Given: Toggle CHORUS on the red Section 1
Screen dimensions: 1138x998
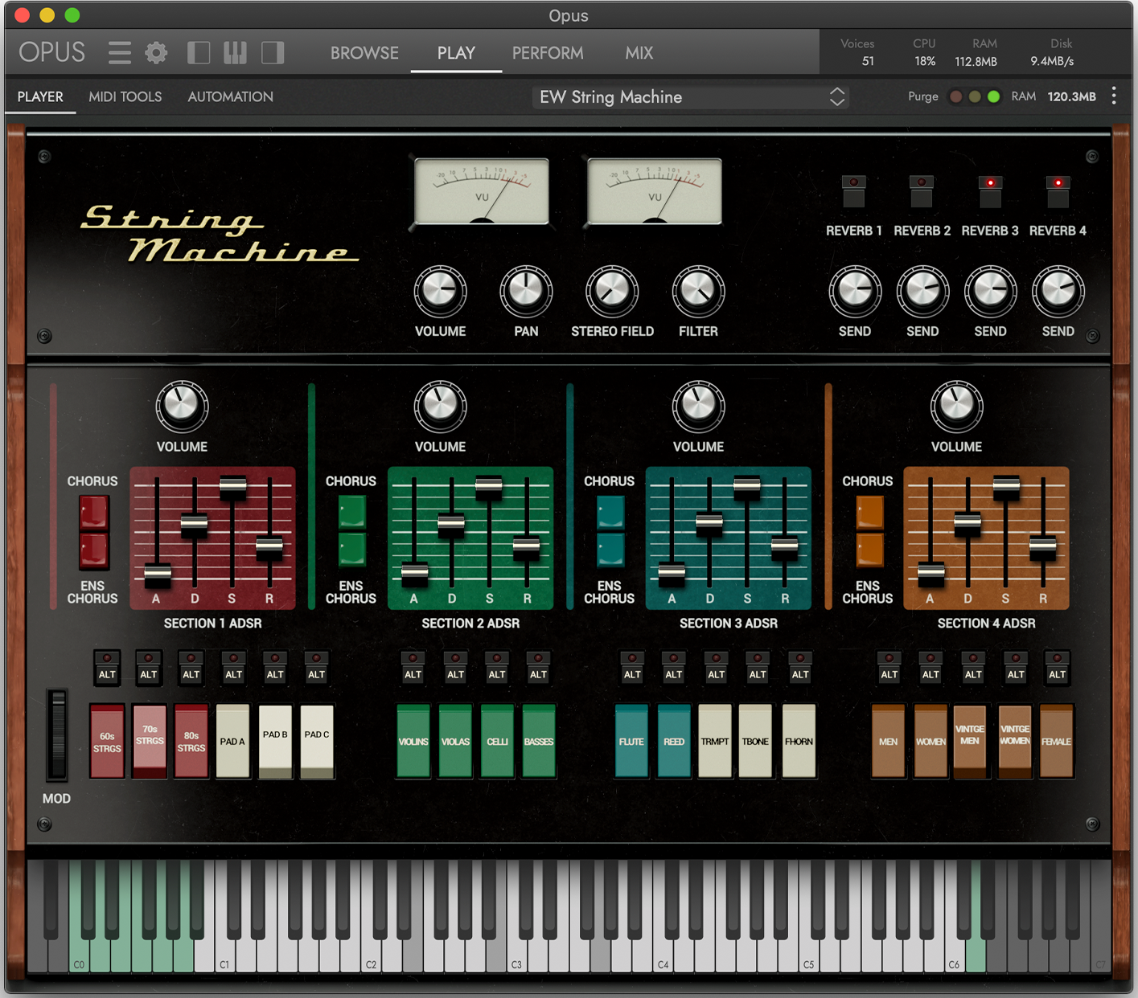Looking at the screenshot, I should 92,513.
